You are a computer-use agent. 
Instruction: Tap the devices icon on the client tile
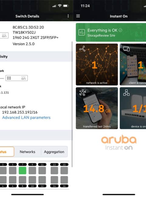(x=126, y=49)
